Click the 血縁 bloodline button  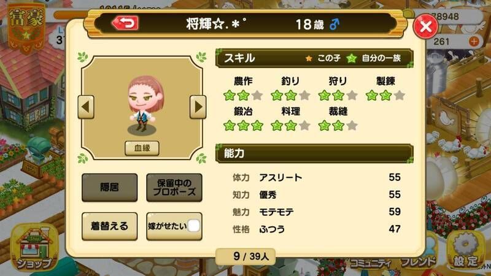(x=142, y=148)
